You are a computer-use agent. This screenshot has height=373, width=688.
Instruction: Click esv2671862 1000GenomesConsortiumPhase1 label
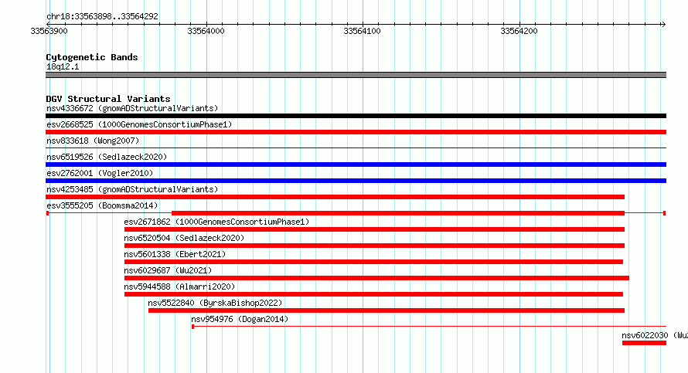click(x=216, y=222)
